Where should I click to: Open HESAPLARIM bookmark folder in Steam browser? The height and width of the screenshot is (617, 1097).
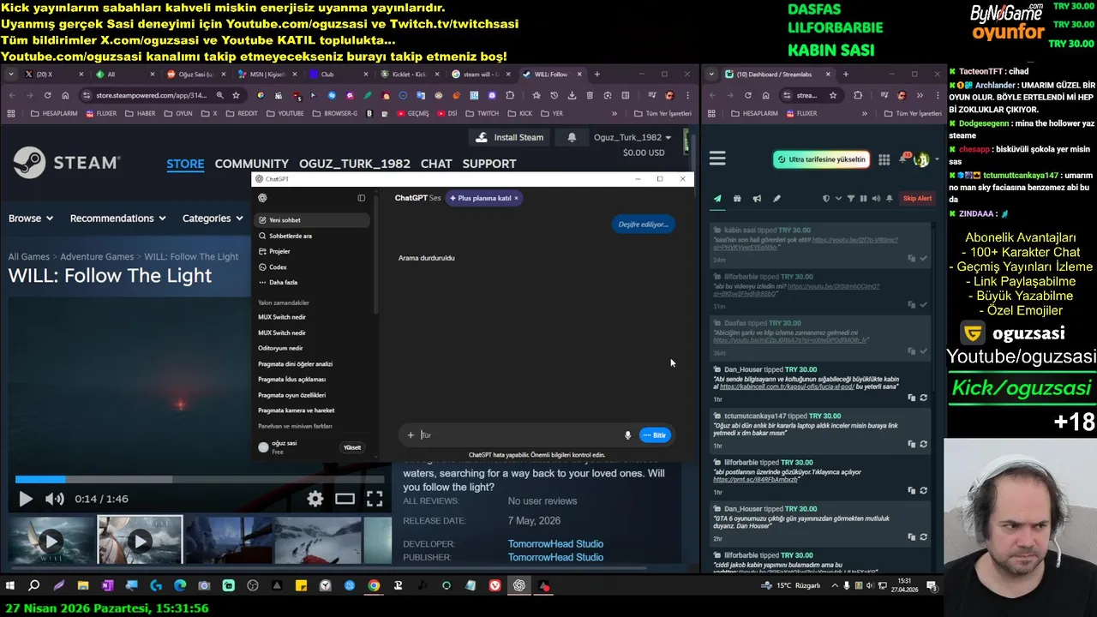[53, 113]
